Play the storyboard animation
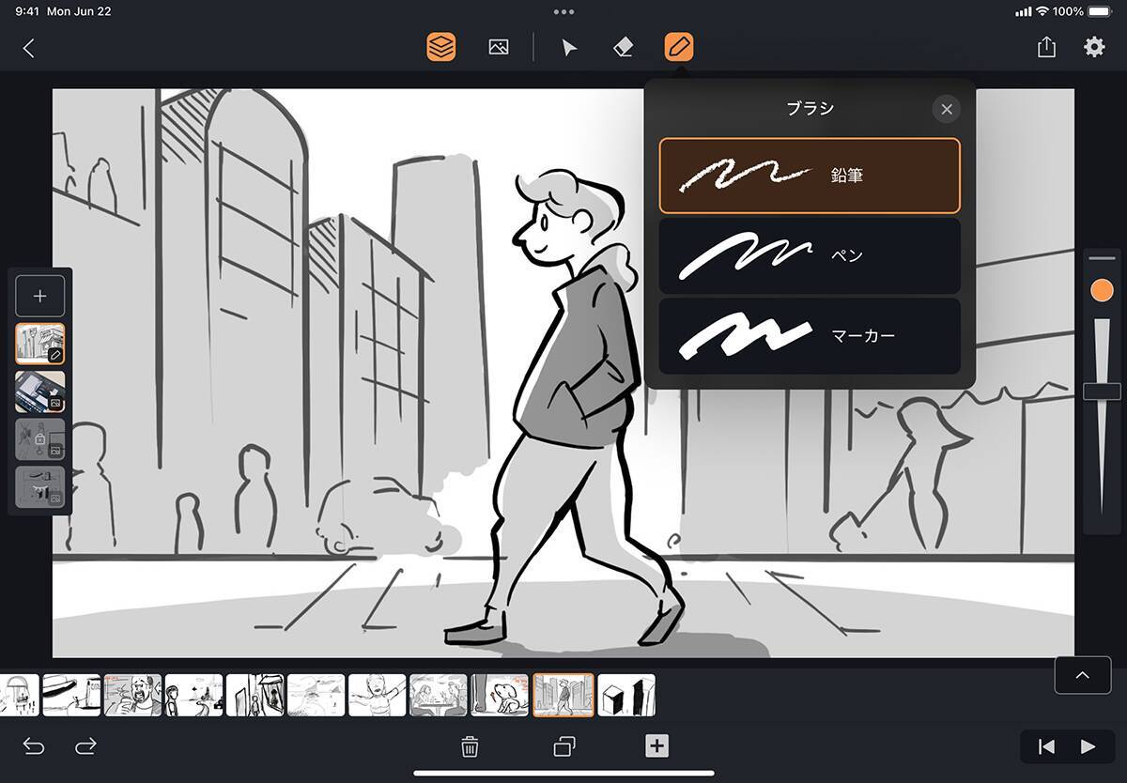 tap(1088, 746)
